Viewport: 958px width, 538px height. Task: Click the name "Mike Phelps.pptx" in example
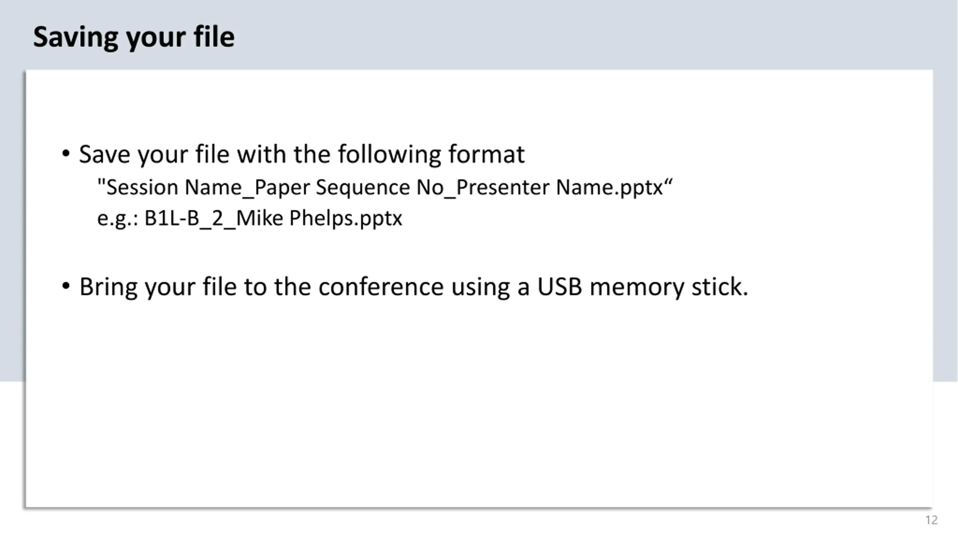(319, 219)
